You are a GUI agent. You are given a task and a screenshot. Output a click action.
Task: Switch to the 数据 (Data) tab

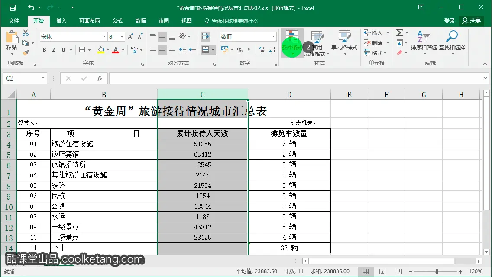click(141, 21)
